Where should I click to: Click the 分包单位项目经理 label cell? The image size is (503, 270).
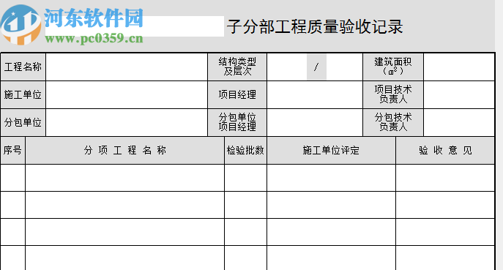pos(237,122)
